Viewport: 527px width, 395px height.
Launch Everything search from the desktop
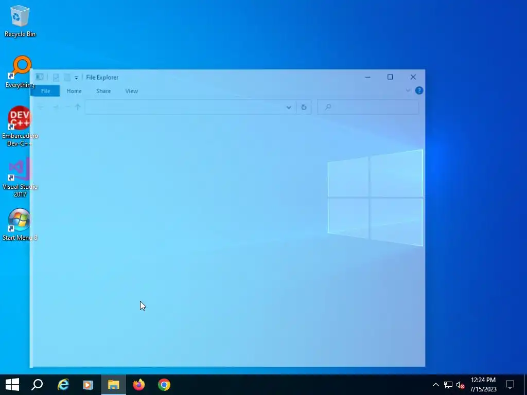coord(20,72)
